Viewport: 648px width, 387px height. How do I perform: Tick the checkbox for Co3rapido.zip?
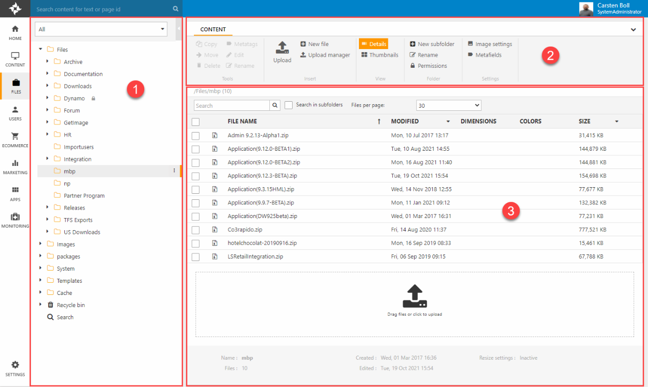coord(195,230)
